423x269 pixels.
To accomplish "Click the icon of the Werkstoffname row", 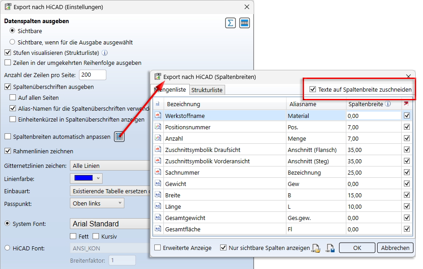I will (158, 115).
